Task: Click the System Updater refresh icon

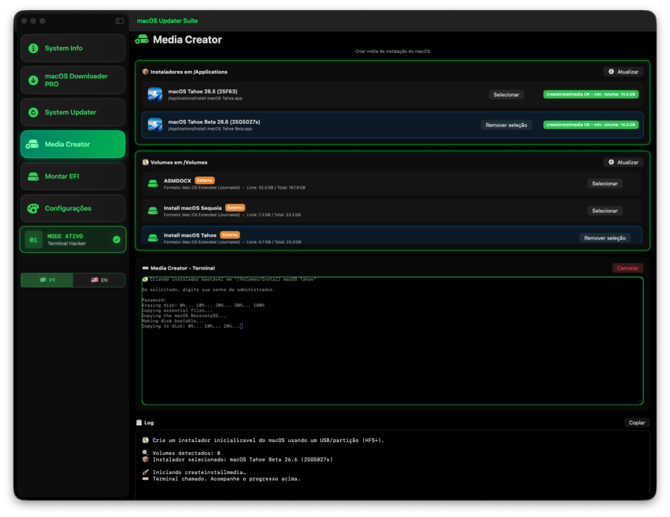Action: coord(33,112)
